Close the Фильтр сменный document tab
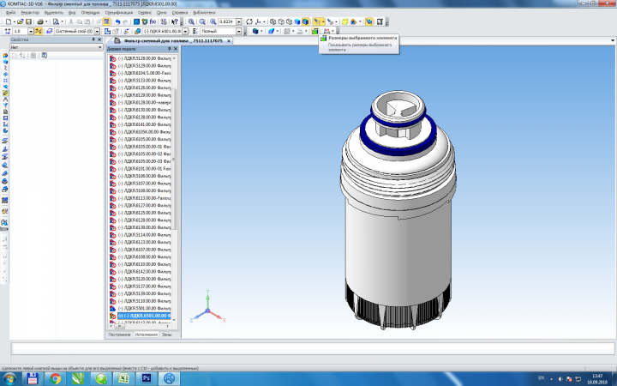The image size is (617, 386). [x=229, y=41]
